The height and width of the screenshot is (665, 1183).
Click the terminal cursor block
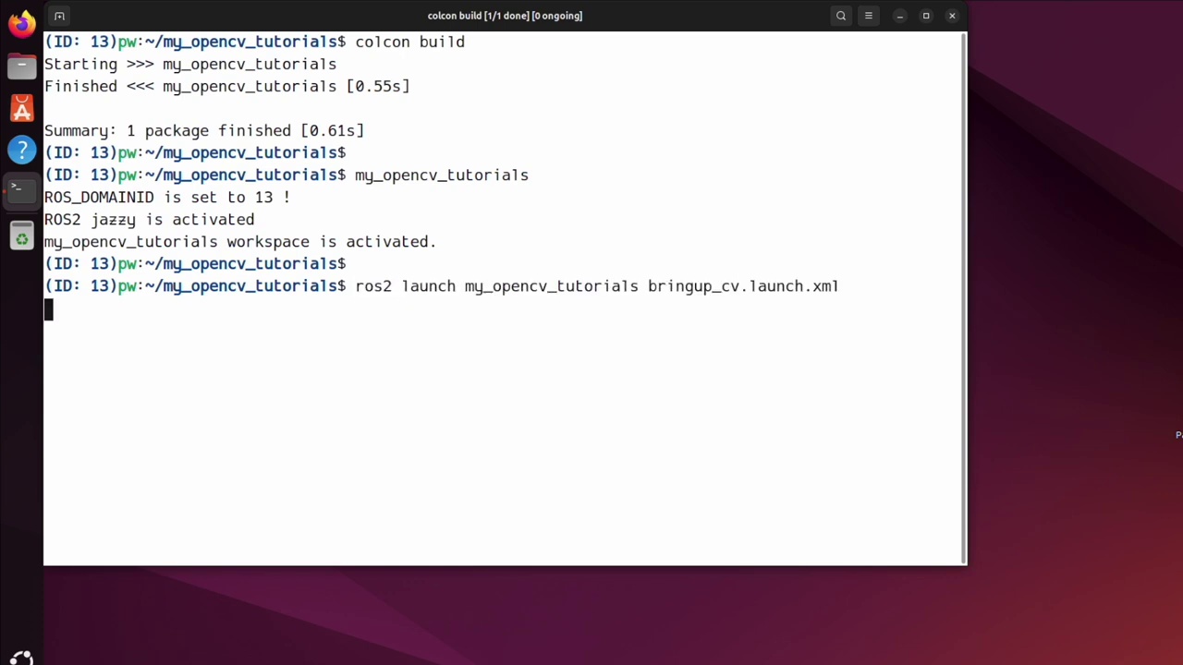click(49, 308)
